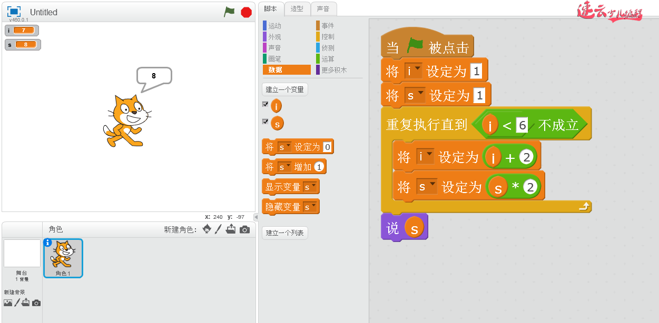This screenshot has width=659, height=323.
Task: Switch to the 造型 tab
Action: [298, 9]
